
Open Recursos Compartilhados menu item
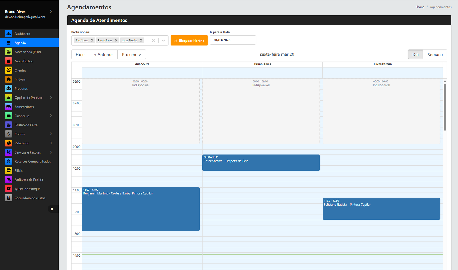33,162
